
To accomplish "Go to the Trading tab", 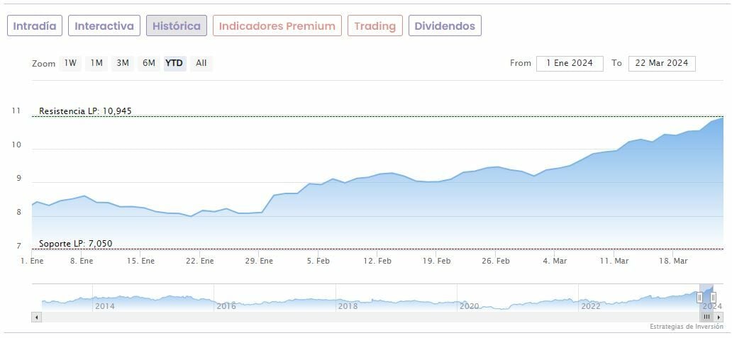I will pyautogui.click(x=375, y=26).
